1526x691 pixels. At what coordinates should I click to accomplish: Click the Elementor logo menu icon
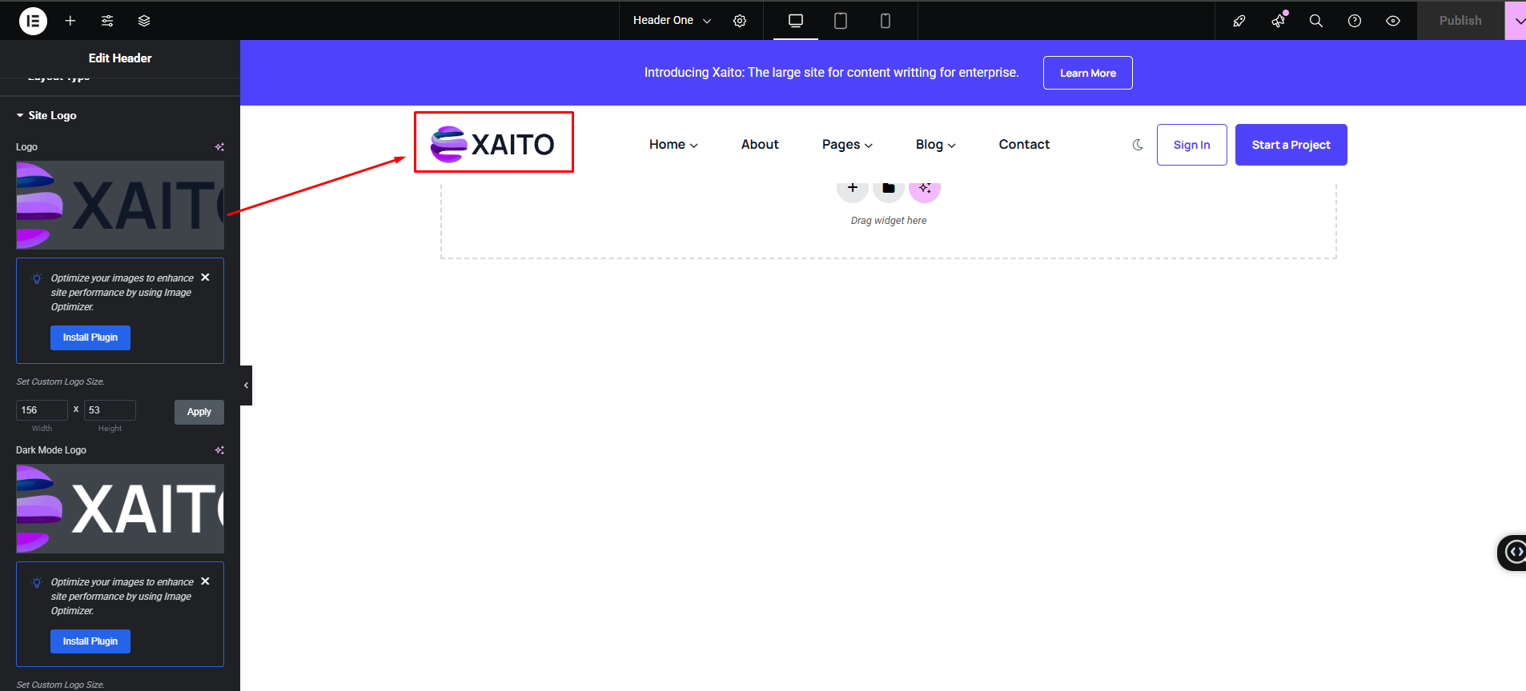[33, 21]
